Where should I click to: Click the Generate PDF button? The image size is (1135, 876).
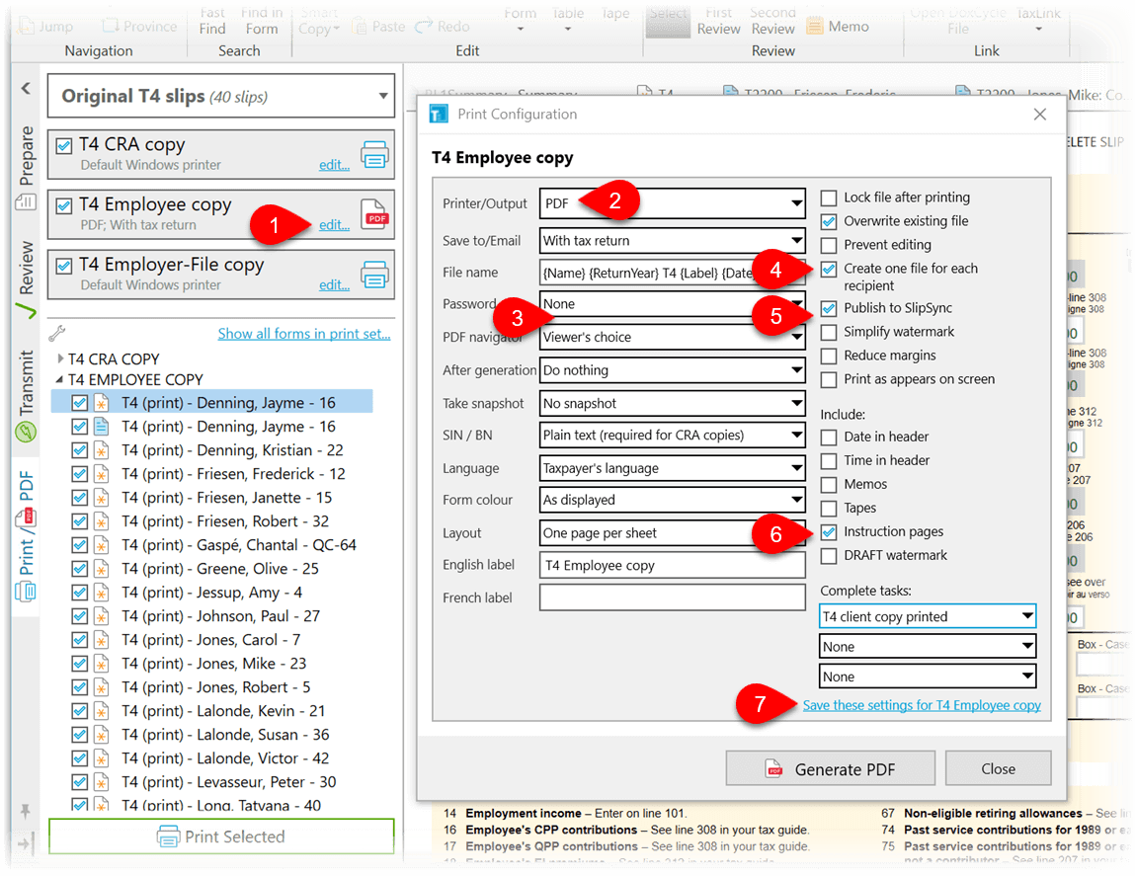[830, 769]
